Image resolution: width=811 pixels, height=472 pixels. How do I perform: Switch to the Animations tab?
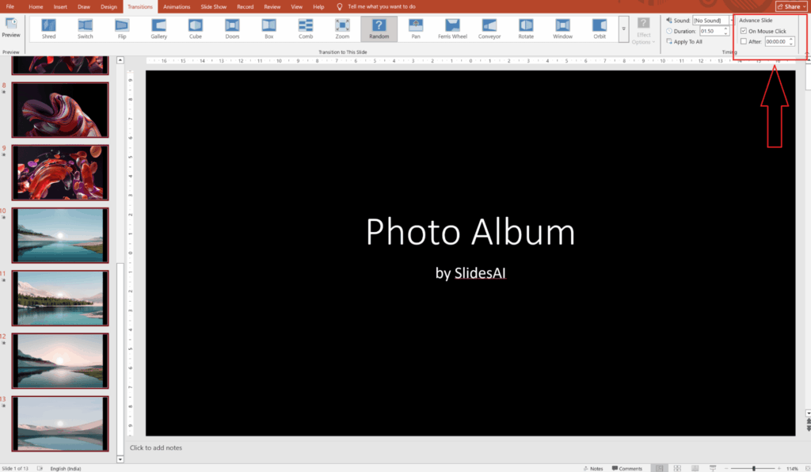point(176,6)
